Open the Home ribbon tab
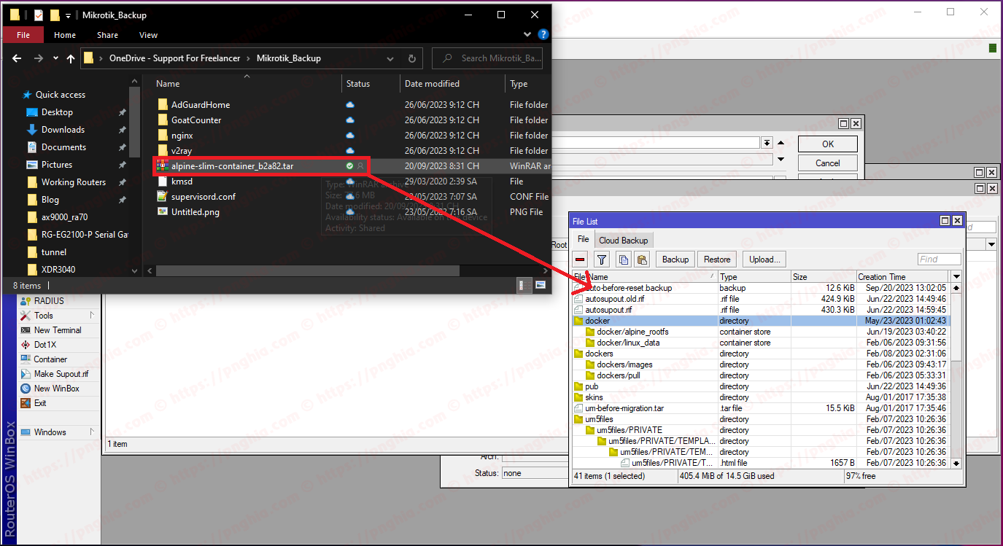This screenshot has height=546, width=1003. 64,35
